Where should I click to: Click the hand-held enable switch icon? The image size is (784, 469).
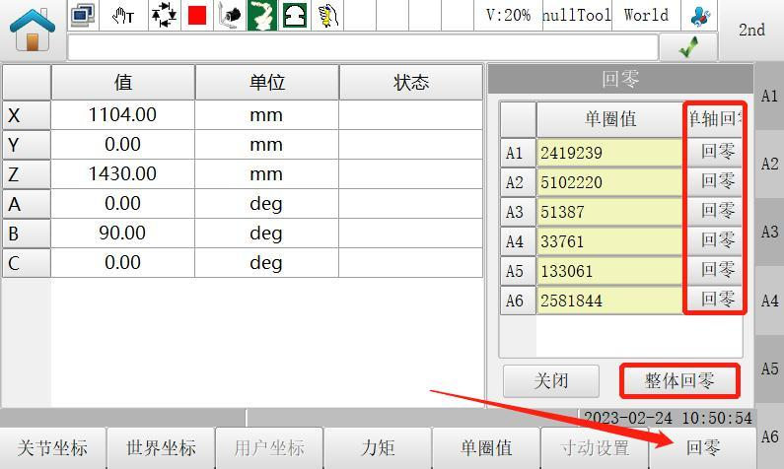point(328,15)
